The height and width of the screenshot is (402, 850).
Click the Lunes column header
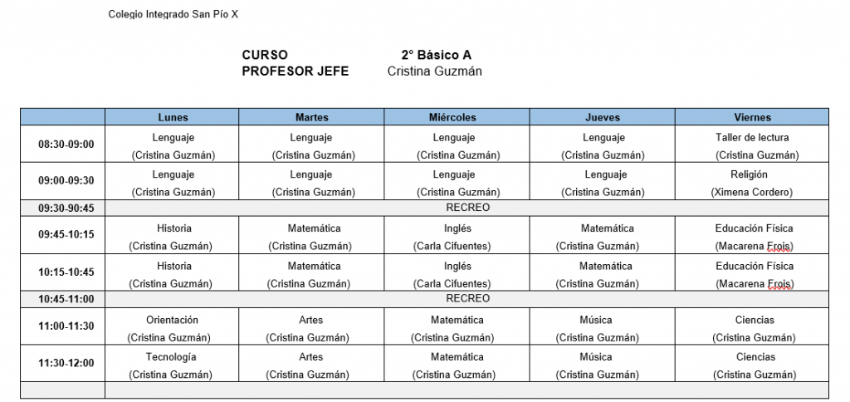(172, 117)
